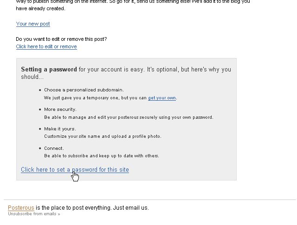Image resolution: width=297 pixels, height=225 pixels.
Task: Click the "More security." bullet text
Action: tap(60, 109)
